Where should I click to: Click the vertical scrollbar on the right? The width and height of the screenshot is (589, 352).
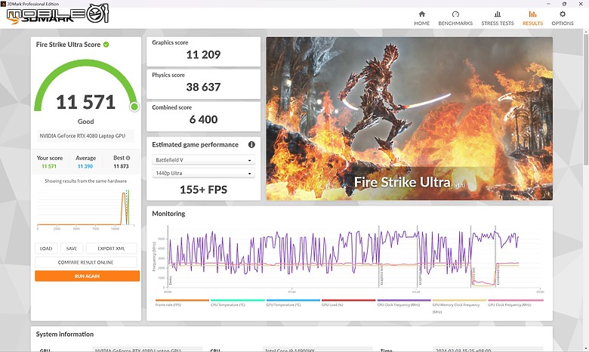coord(586,100)
